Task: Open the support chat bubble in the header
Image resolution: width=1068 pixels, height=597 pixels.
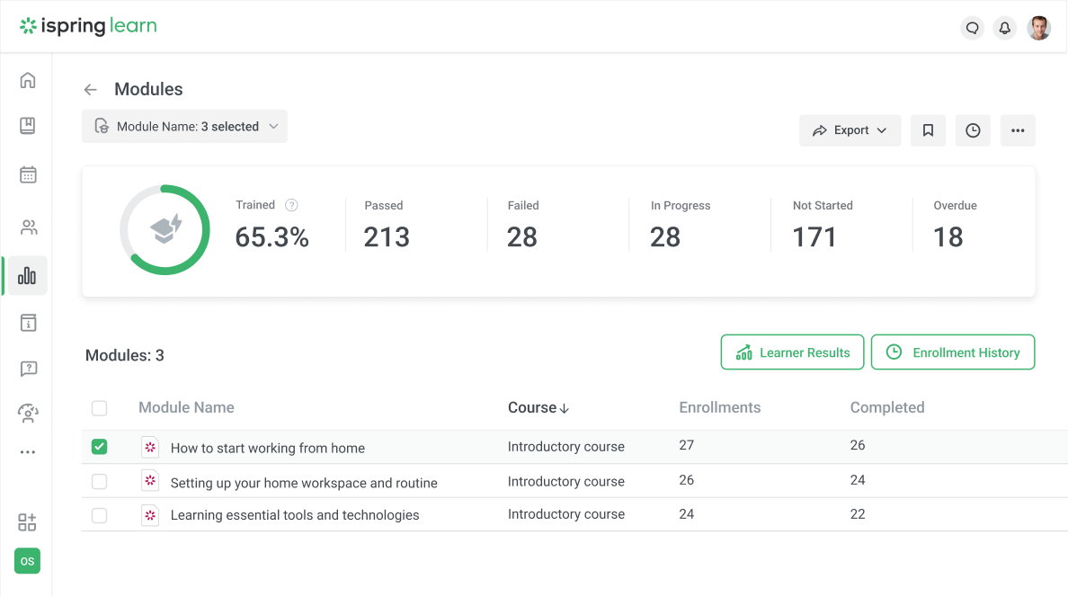Action: [x=972, y=28]
